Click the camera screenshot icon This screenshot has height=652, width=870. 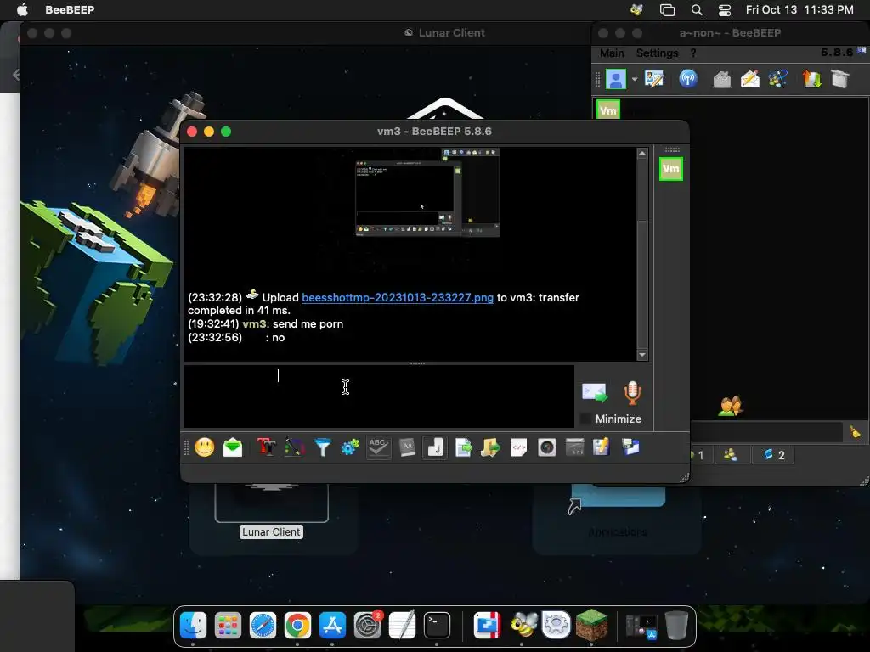coord(547,447)
